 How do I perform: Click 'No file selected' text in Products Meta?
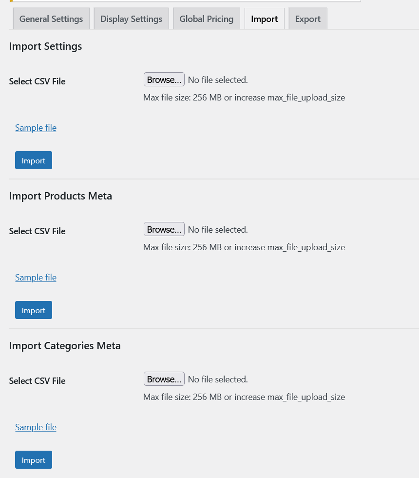point(218,230)
